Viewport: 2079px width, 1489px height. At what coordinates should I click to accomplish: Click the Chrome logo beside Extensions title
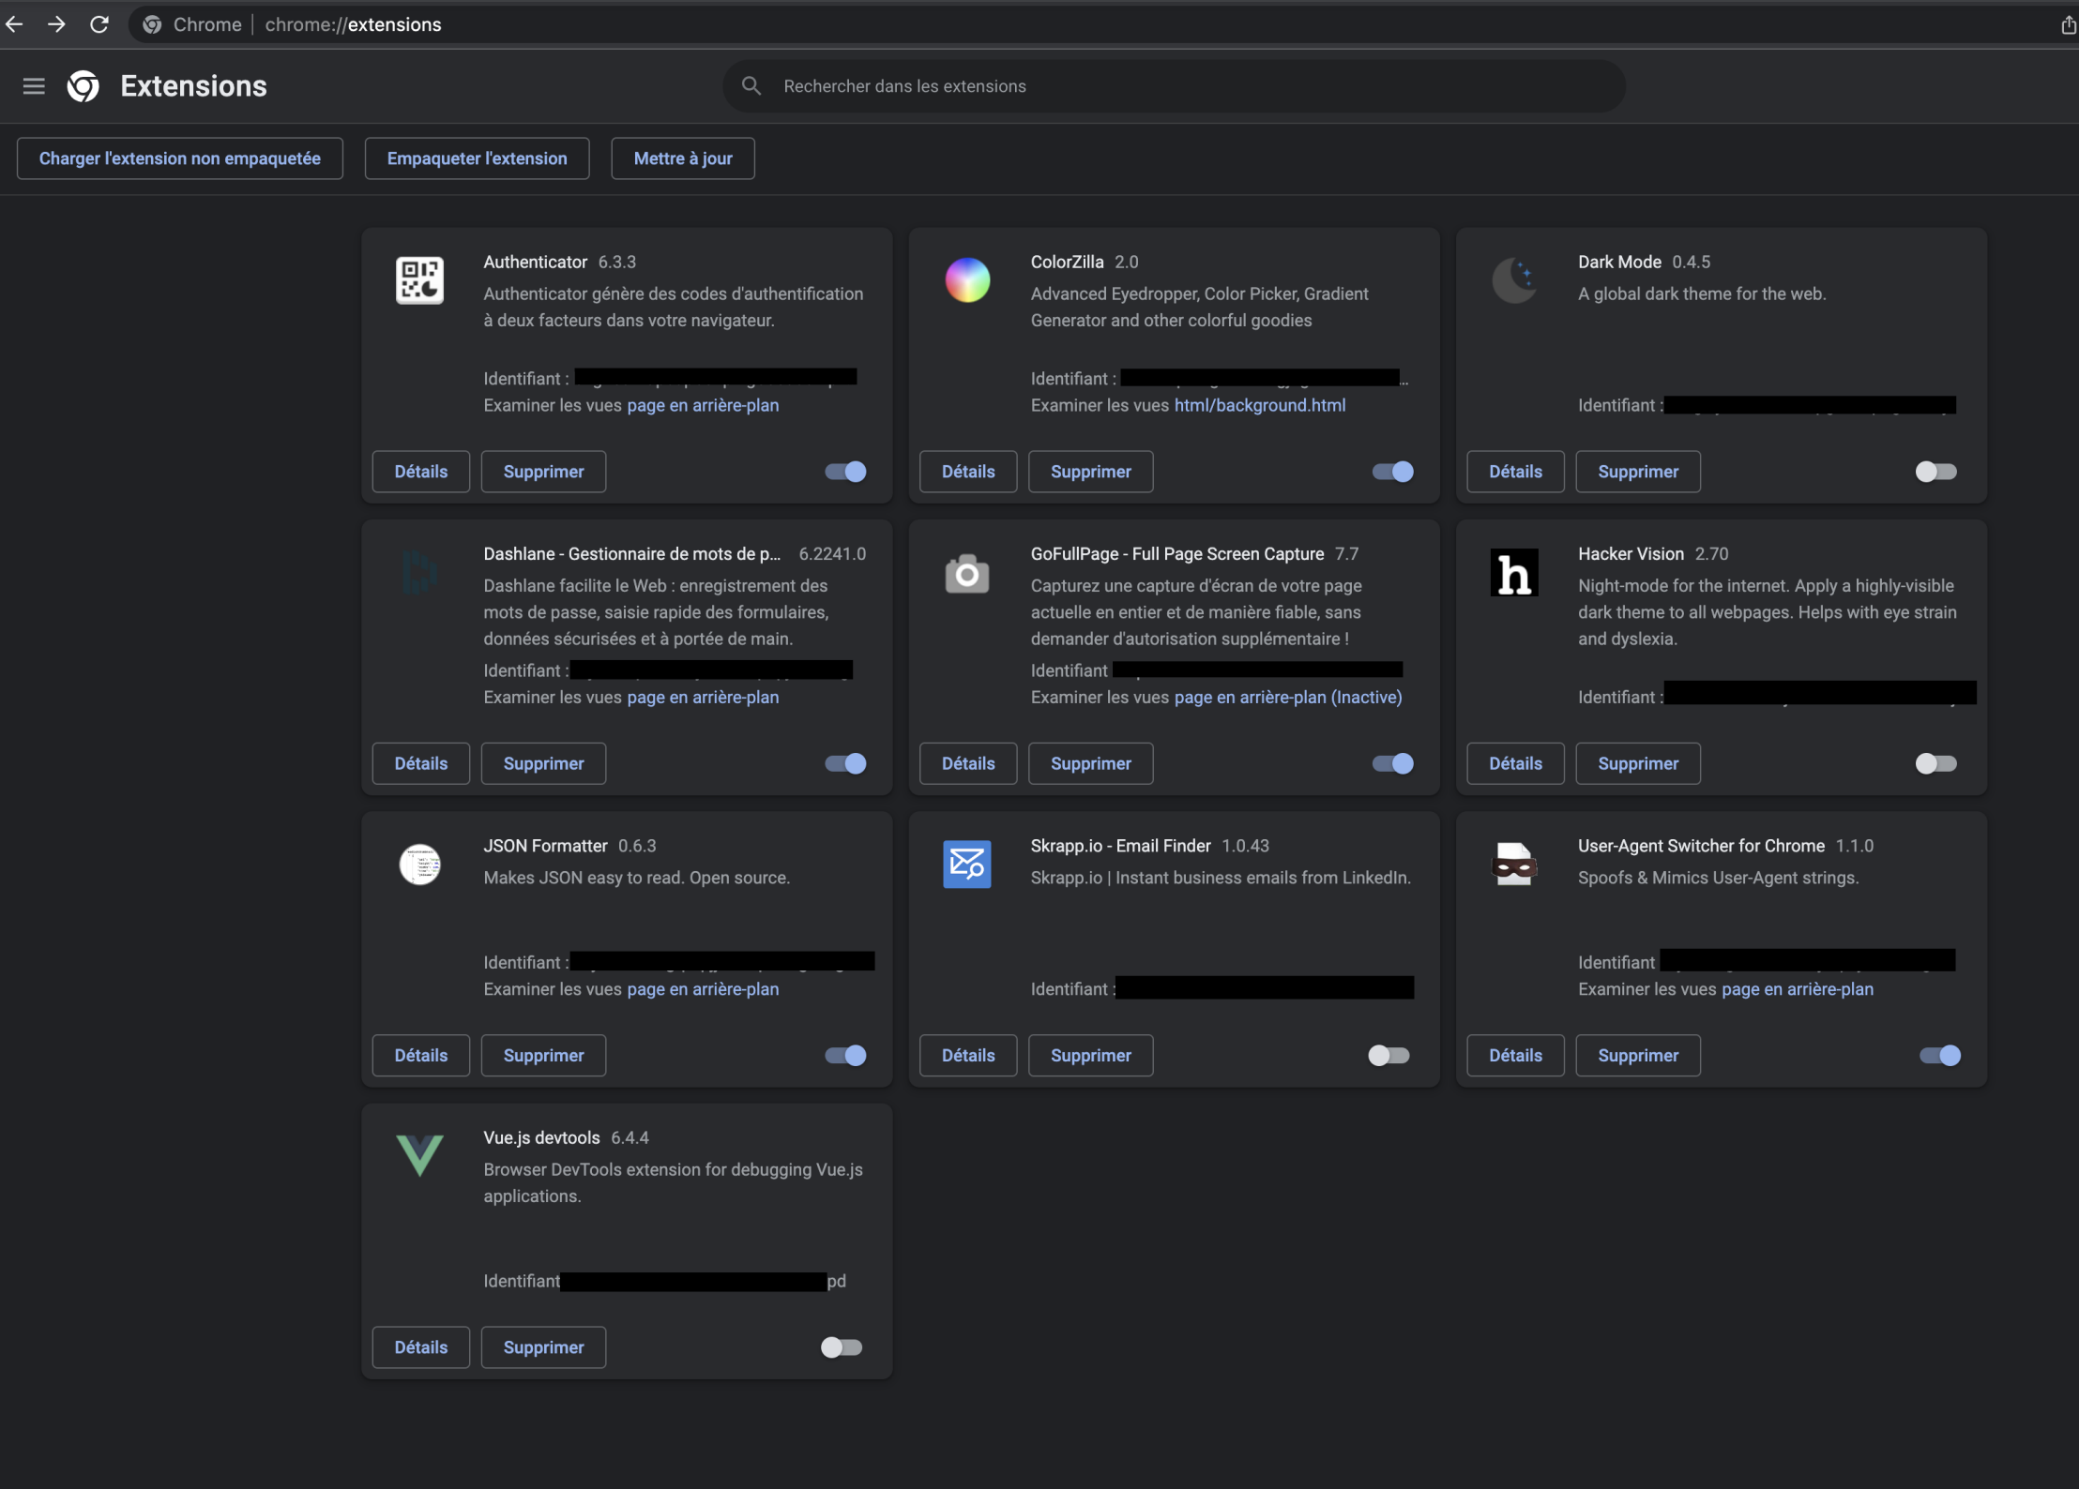point(83,86)
